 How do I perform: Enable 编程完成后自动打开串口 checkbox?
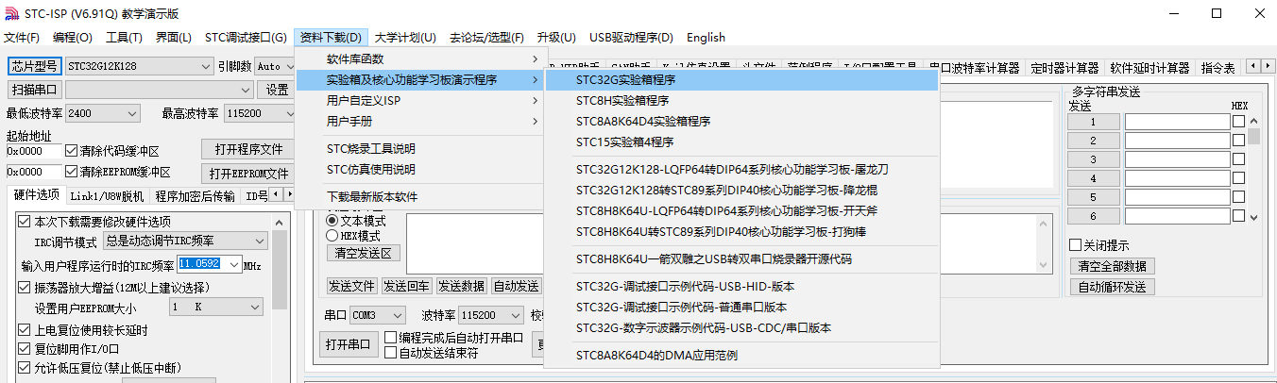pos(391,338)
